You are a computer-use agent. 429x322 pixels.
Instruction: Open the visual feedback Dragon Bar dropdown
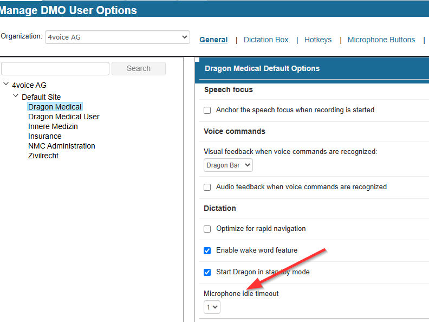228,165
